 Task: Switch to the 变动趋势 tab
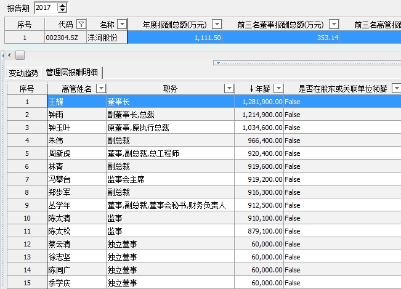[x=23, y=73]
